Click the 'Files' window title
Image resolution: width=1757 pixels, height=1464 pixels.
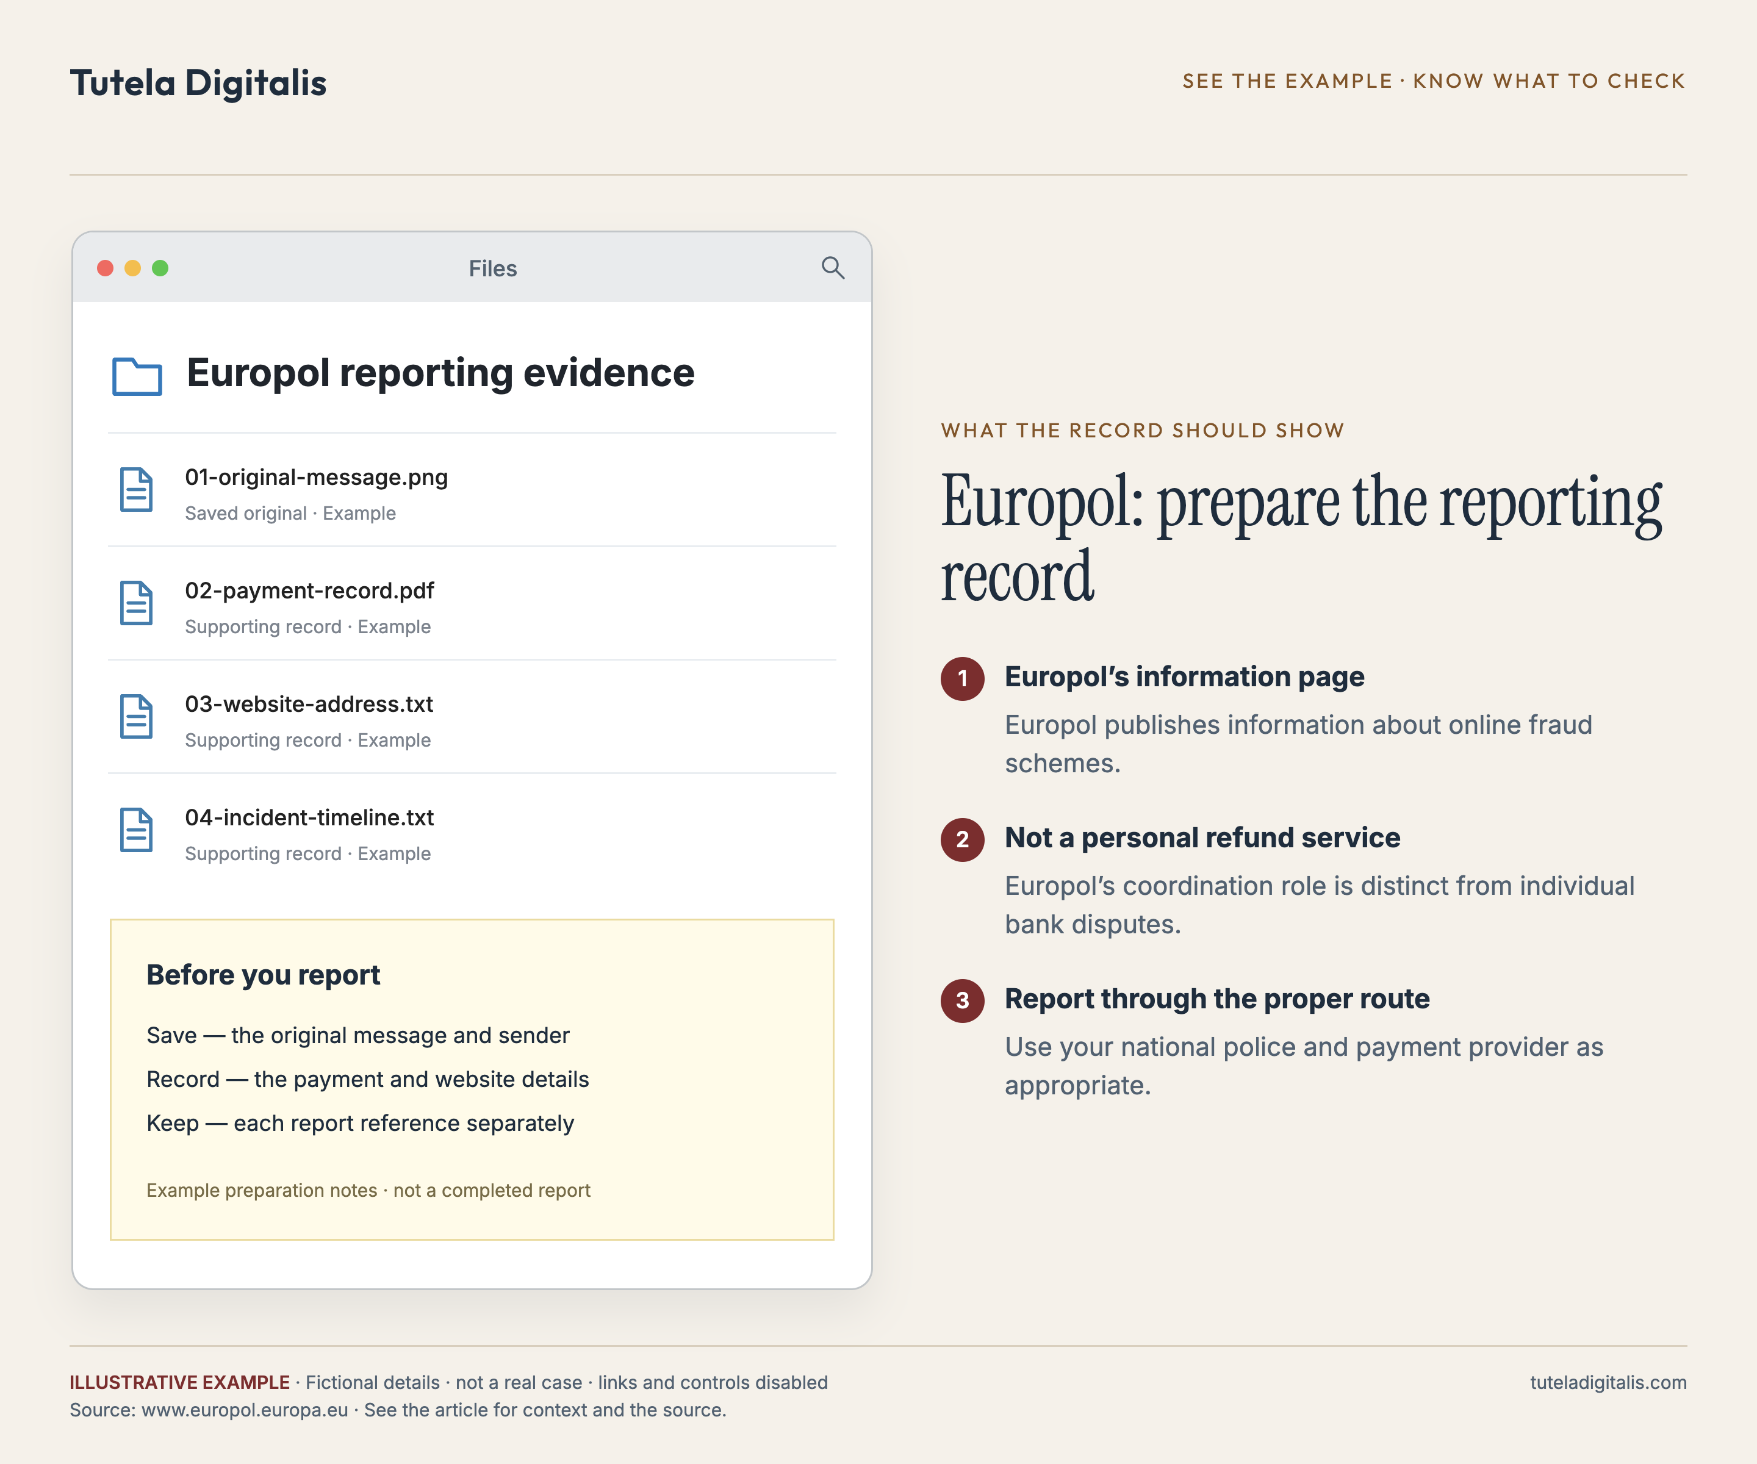pyautogui.click(x=493, y=268)
